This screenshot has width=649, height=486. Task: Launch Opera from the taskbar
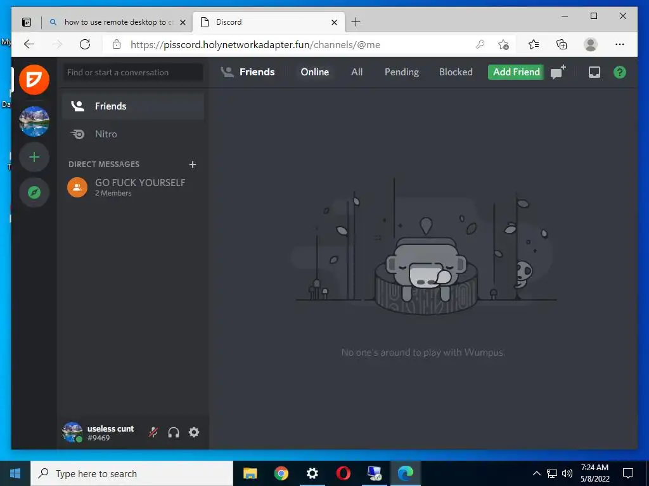(x=343, y=473)
